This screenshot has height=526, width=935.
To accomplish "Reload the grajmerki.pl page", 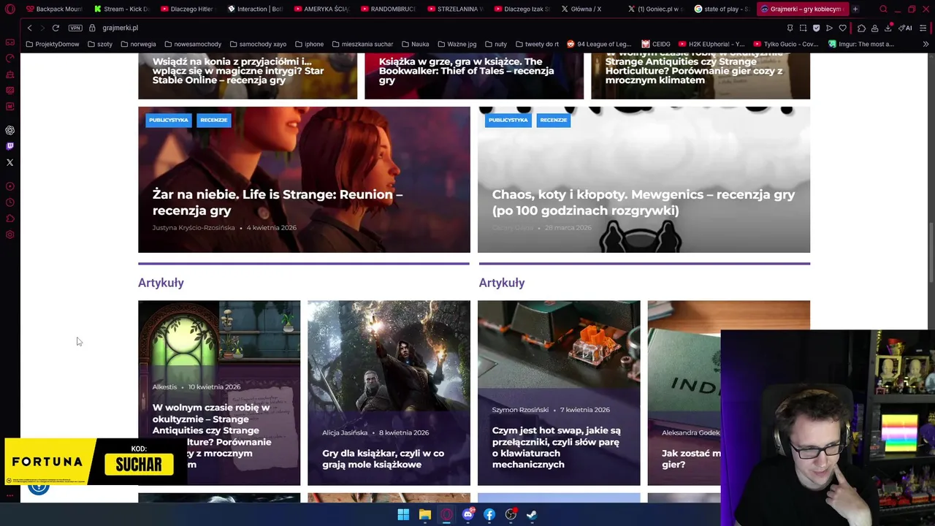I will coord(56,28).
